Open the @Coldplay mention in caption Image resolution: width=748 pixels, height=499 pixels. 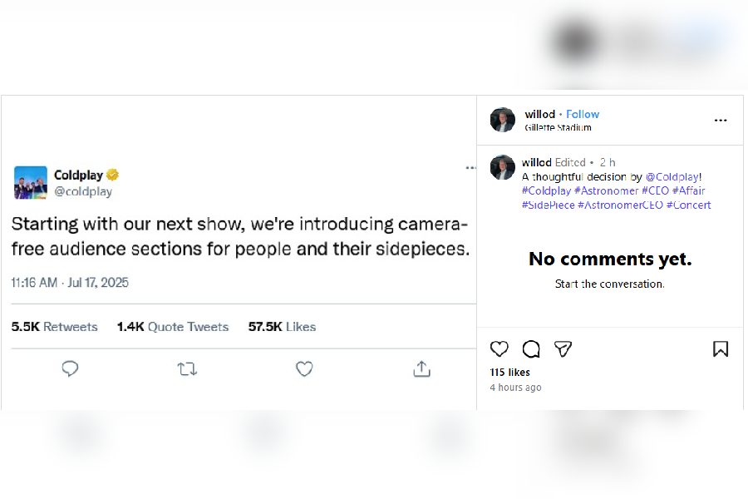[672, 177]
